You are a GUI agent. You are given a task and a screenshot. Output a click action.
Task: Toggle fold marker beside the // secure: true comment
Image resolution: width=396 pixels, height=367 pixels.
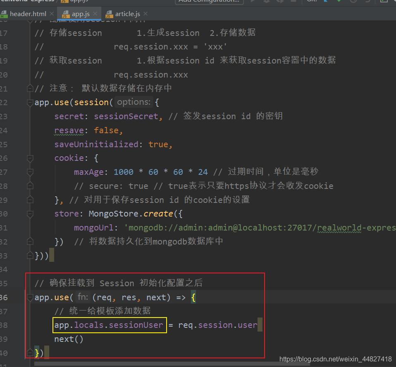30,186
